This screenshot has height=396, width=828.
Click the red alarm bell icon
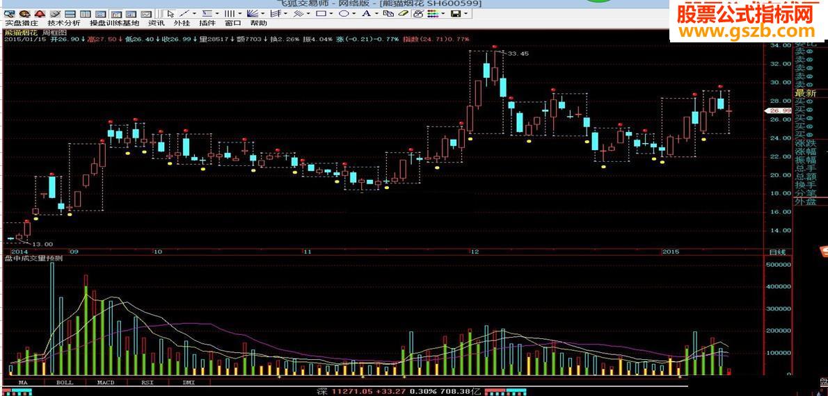[x=40, y=14]
